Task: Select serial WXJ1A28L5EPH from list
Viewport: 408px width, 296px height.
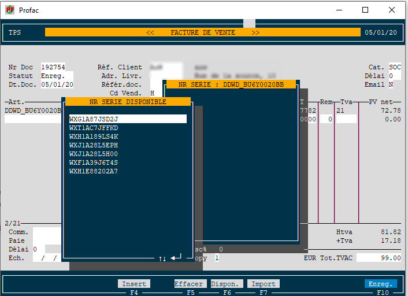Action: click(x=94, y=145)
